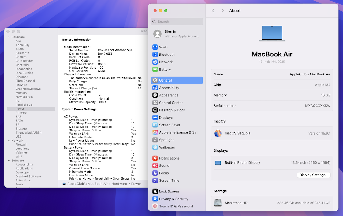The height and width of the screenshot is (216, 343).
Task: Open Battery settings pane
Action: pyautogui.click(x=177, y=70)
